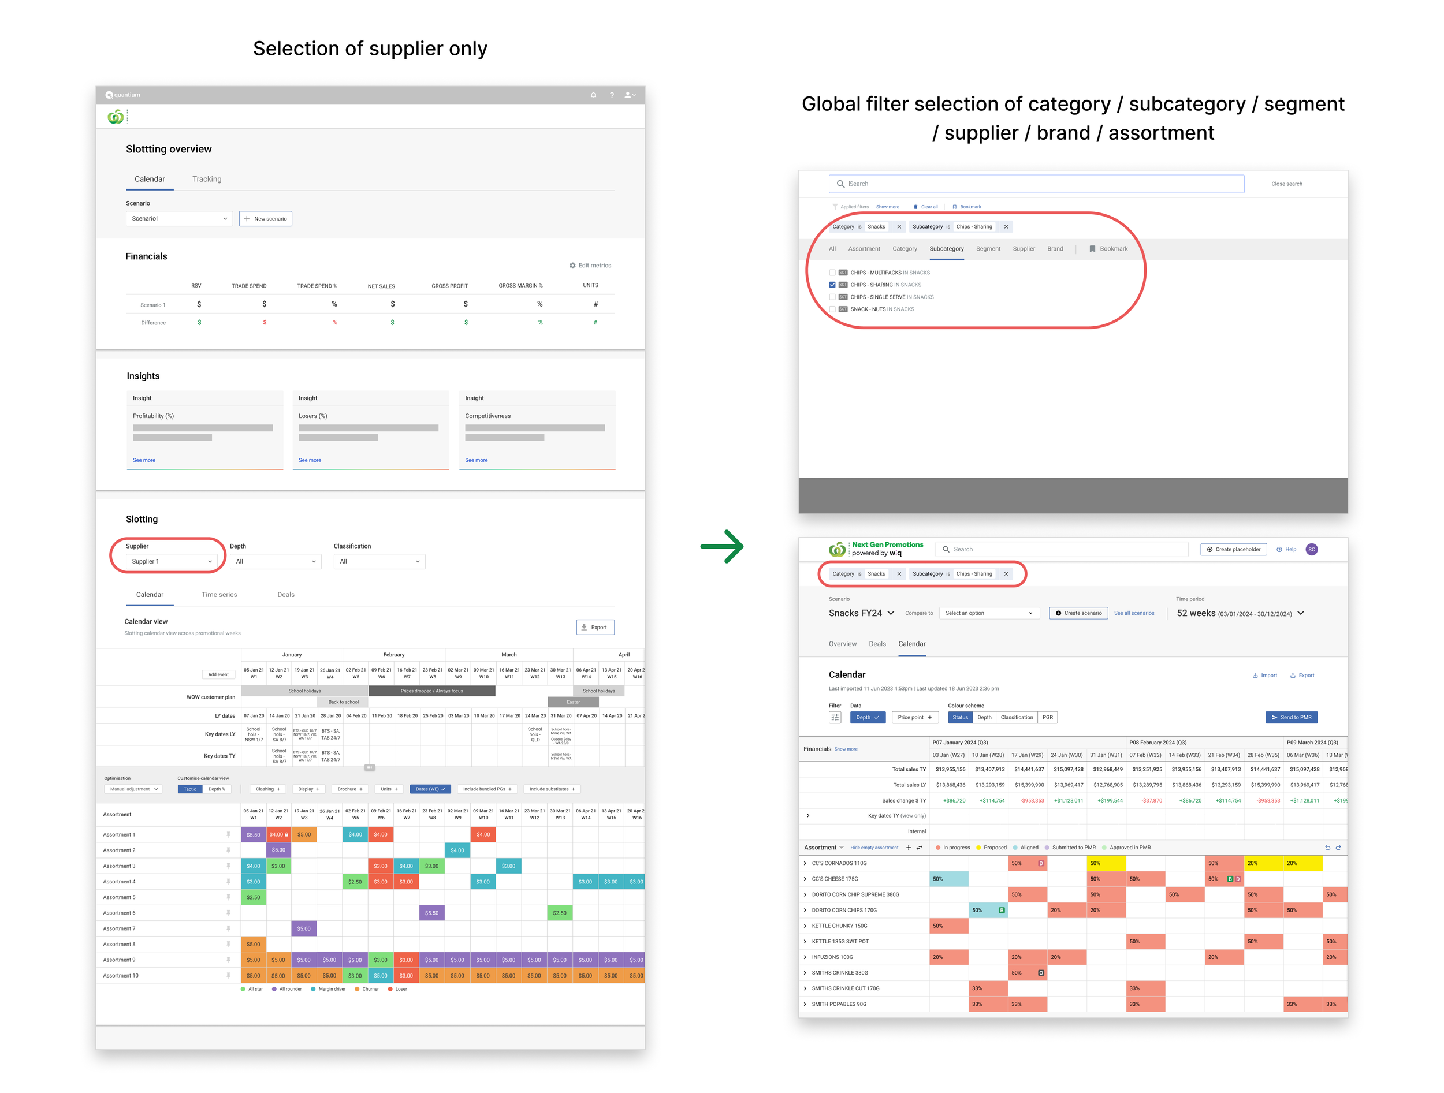The image size is (1444, 1093).
Task: Click the See all scenarios link
Action: pos(1133,613)
